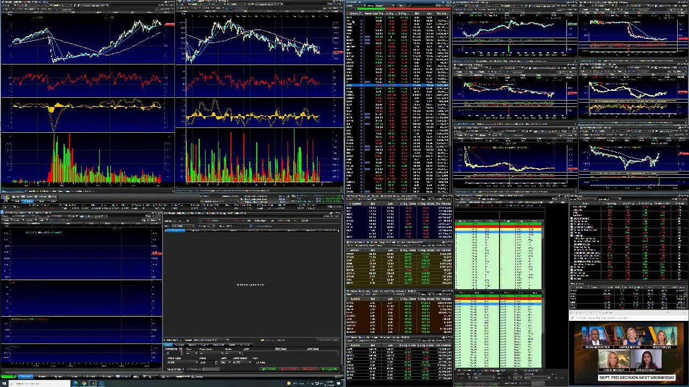The height and width of the screenshot is (387, 689).
Task: Click the option chain scroll-right arrow
Action: point(339,231)
